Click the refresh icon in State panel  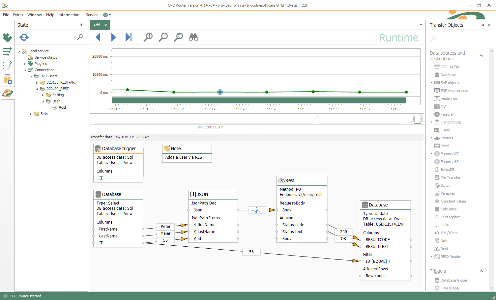(24, 37)
